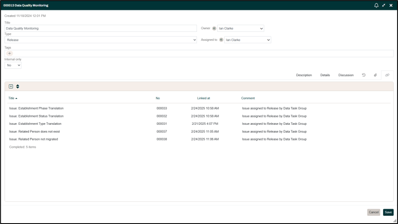Sort the list by Title column header
The image size is (398, 224).
[11, 98]
